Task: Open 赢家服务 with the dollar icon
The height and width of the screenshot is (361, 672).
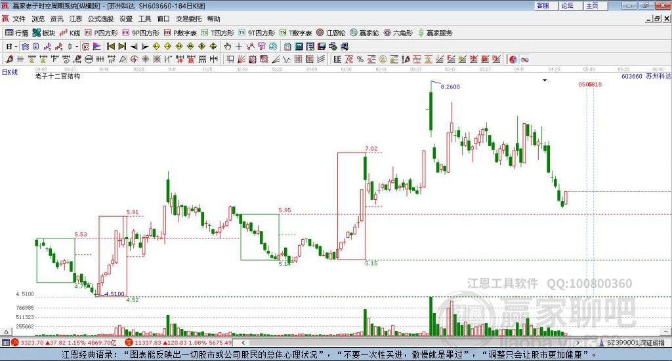Action: click(435, 33)
